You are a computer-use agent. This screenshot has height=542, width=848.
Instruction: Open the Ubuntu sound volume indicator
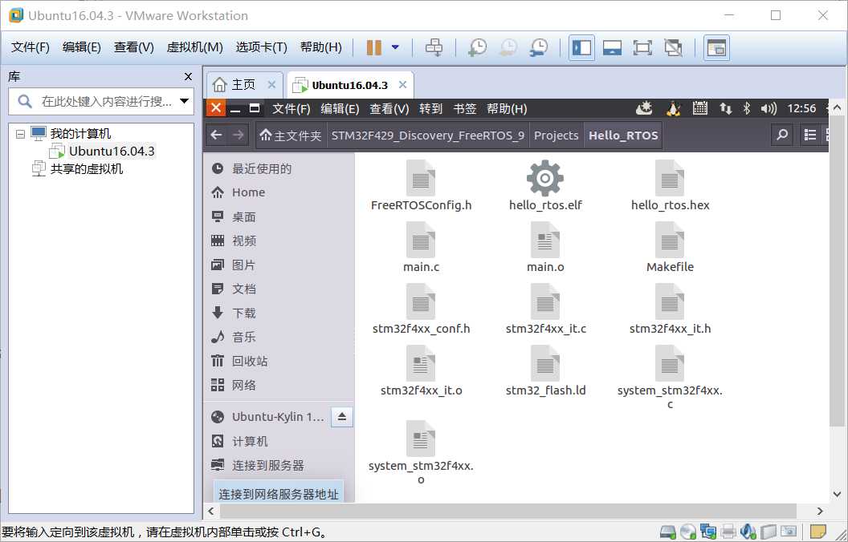click(x=768, y=108)
